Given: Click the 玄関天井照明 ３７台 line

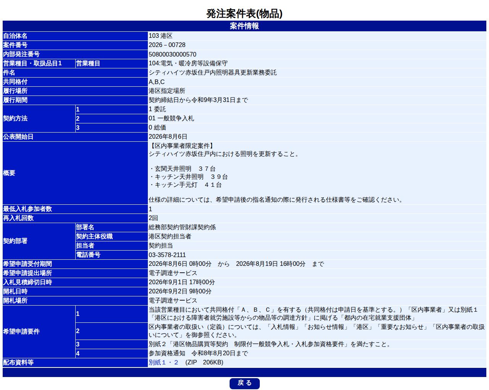Looking at the screenshot, I should 182,169.
